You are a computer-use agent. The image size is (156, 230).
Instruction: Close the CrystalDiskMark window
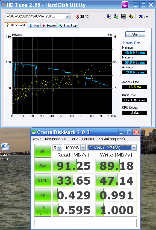tap(137, 132)
